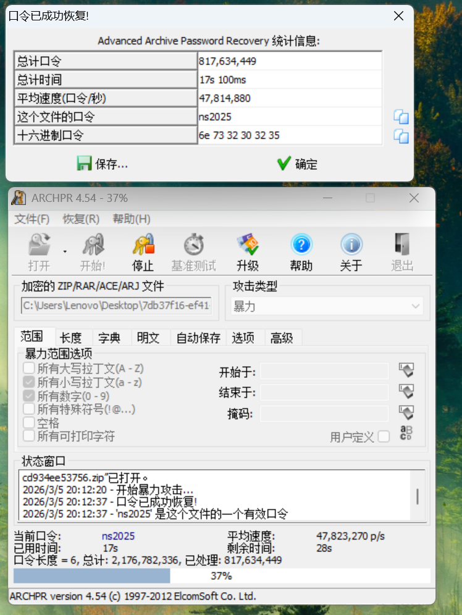The image size is (462, 615).
Task: Click the 打开 toolbar icon
Action: coord(39,252)
